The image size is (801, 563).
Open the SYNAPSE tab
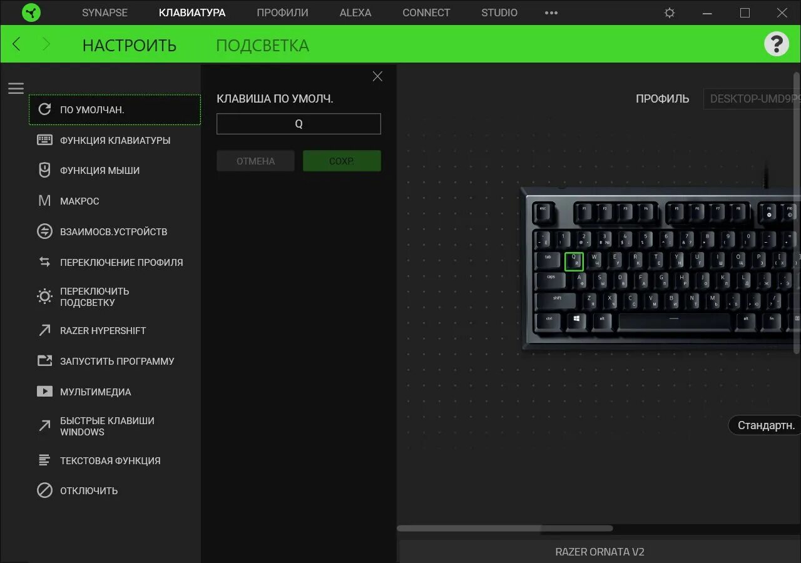[105, 13]
